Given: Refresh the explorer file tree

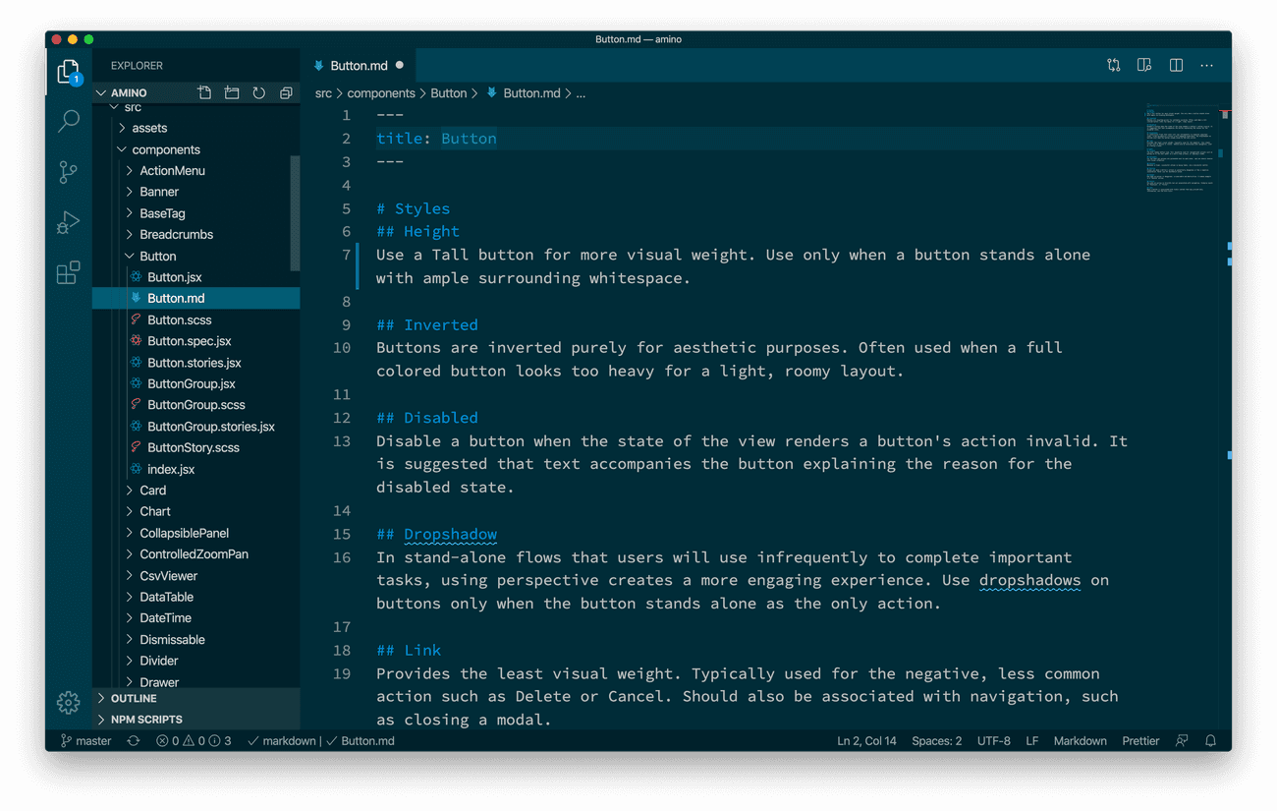Looking at the screenshot, I should pyautogui.click(x=258, y=91).
